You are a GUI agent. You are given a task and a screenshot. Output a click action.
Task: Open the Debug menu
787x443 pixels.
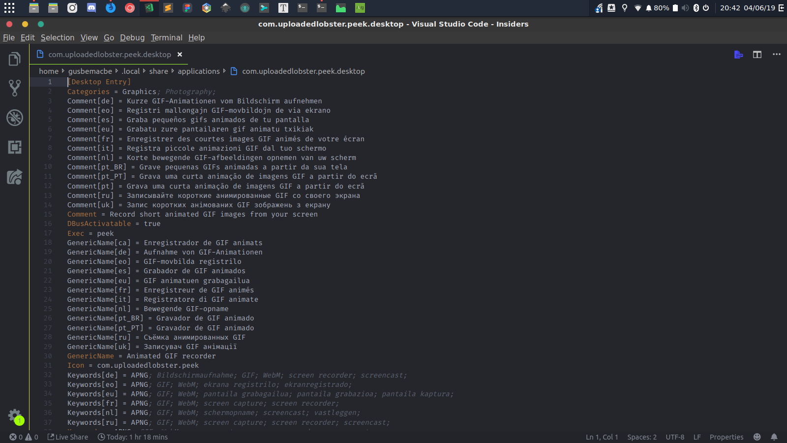[x=132, y=37]
